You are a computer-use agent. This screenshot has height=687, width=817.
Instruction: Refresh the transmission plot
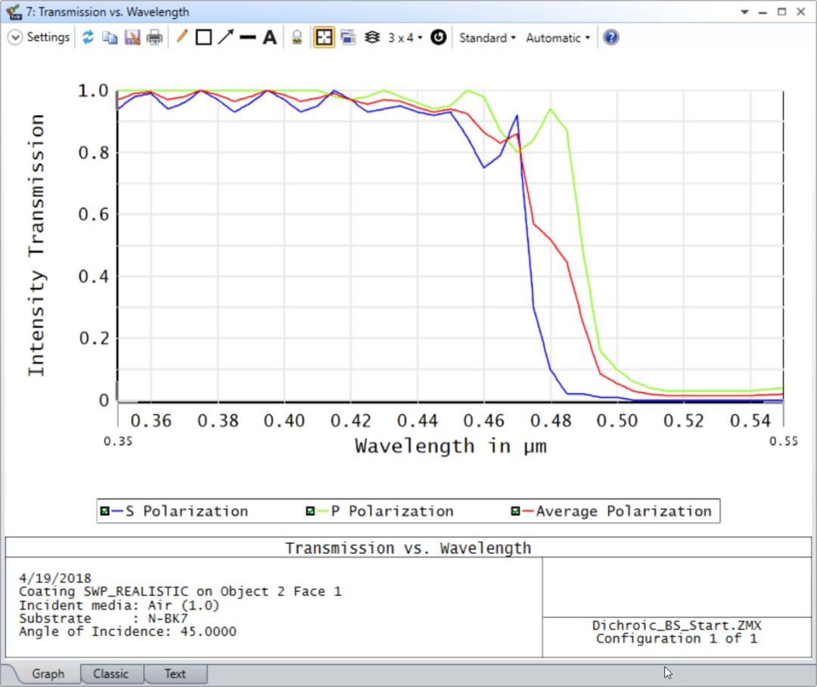pyautogui.click(x=89, y=37)
